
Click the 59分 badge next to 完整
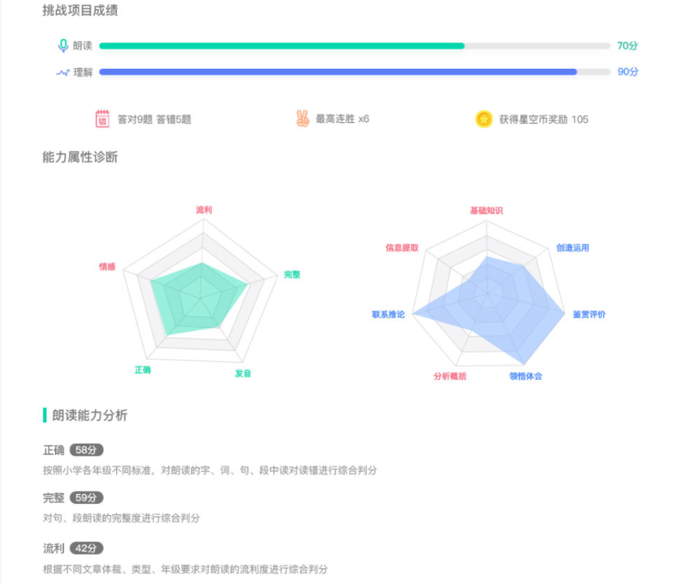[87, 497]
